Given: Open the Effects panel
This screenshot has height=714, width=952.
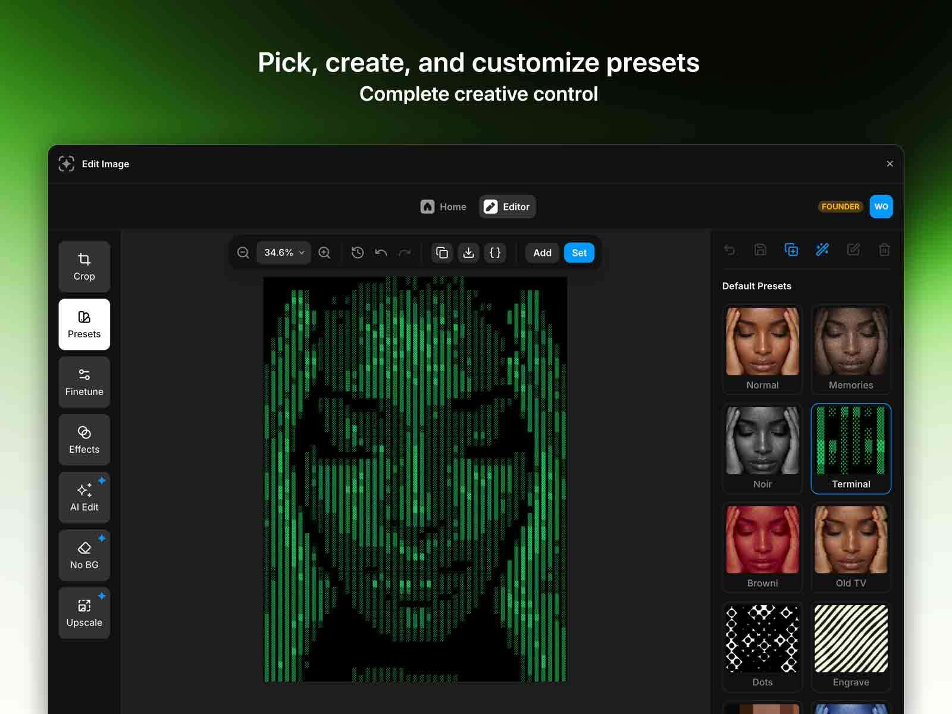Looking at the screenshot, I should click(84, 440).
